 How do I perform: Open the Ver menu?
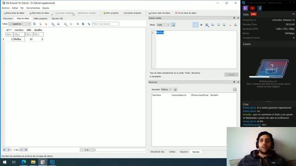[x=22, y=8]
